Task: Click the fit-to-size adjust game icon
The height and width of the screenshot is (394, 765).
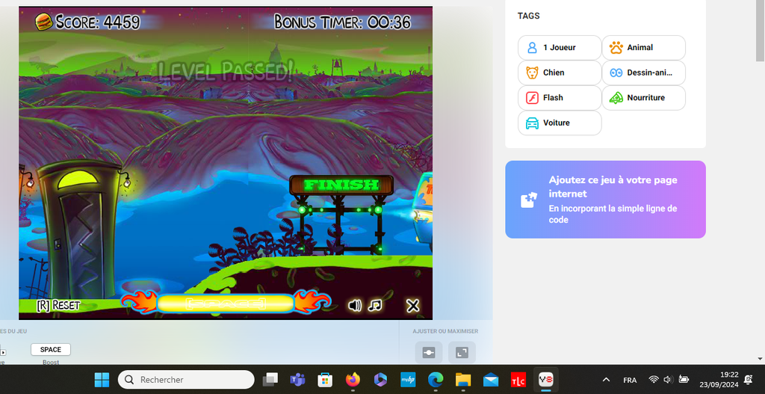Action: (x=429, y=353)
